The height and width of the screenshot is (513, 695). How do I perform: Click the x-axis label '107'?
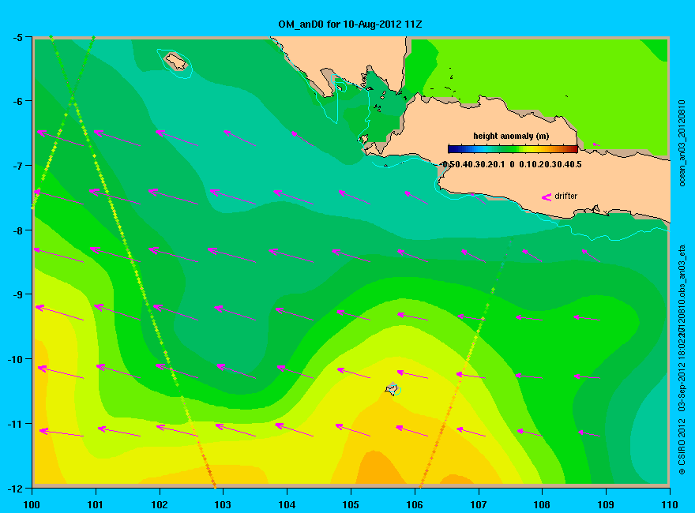pyautogui.click(x=479, y=504)
